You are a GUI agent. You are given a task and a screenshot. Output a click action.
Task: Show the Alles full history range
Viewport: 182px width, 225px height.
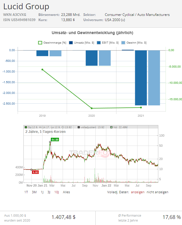[66, 192]
